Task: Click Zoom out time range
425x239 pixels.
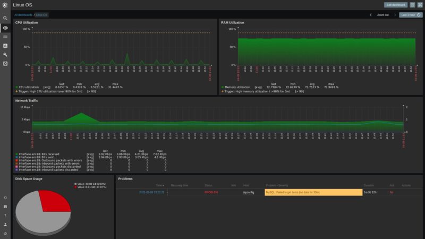Action: [383, 15]
